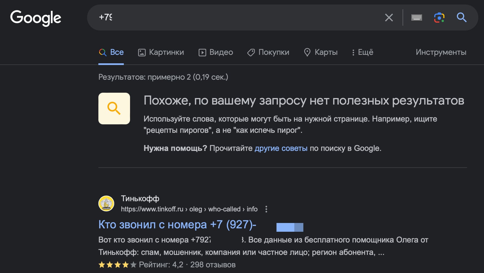
Task: Click the yellow no-results search icon
Action: click(114, 109)
